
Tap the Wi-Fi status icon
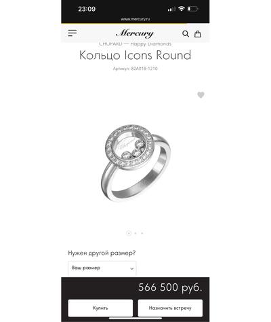181,9
